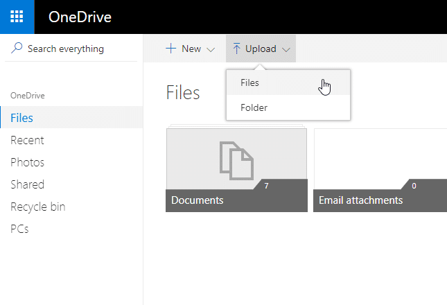Click the item count 0 on Email attachments
This screenshot has width=447, height=305.
click(x=414, y=186)
